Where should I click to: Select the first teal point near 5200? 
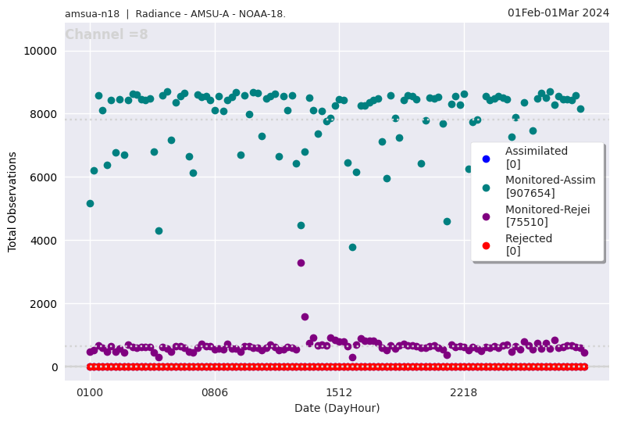[90, 203]
